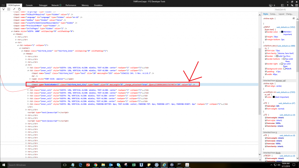The height and width of the screenshot is (168, 299).
Task: Open web_default.css (47) source link
Action: (x=287, y=103)
